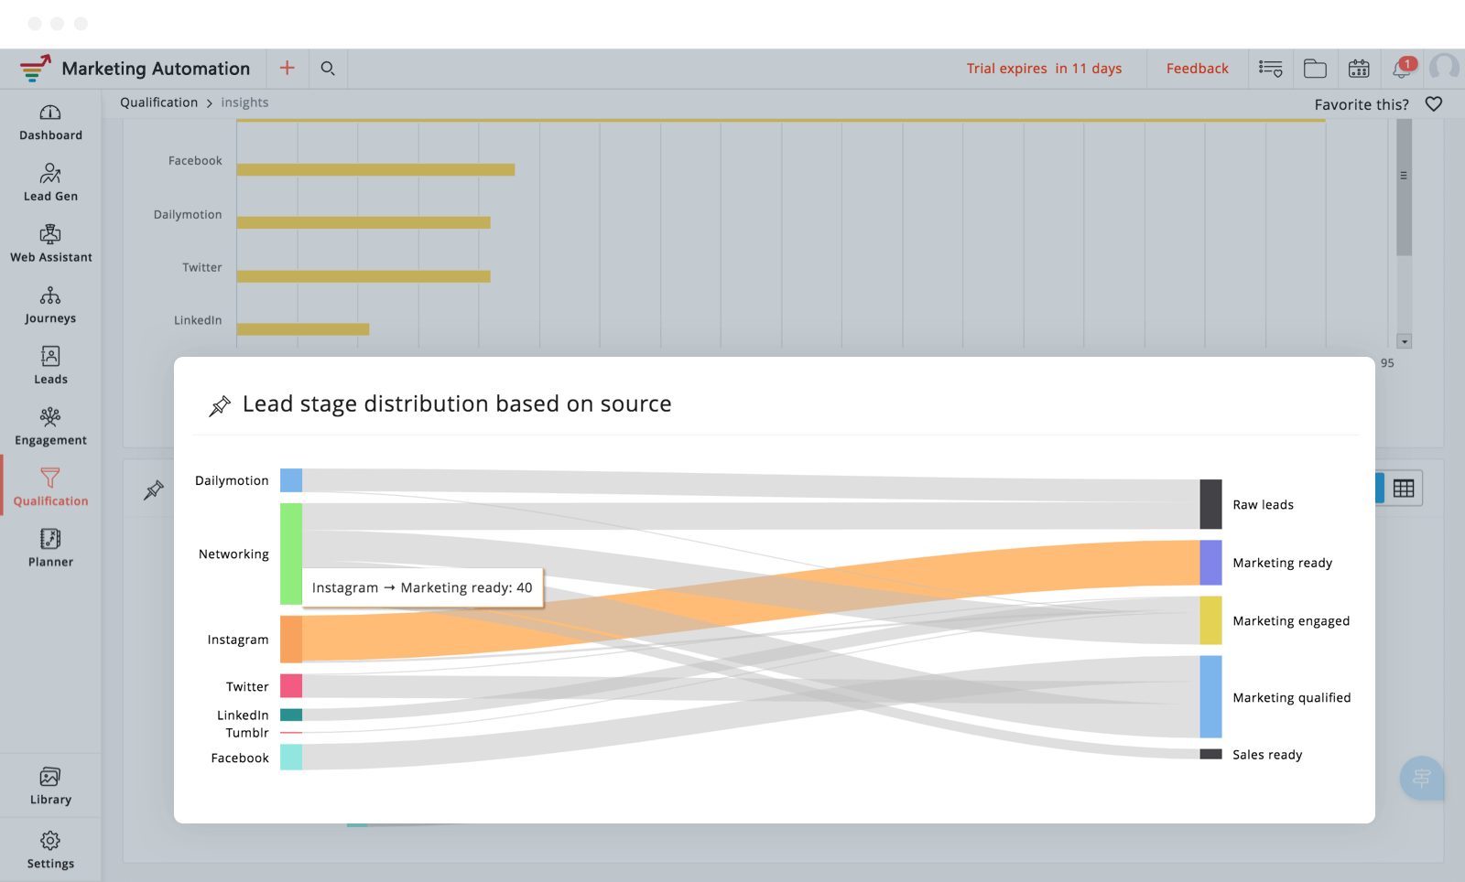Click the Dailymotion blue source node
The image size is (1465, 882).
coord(291,480)
